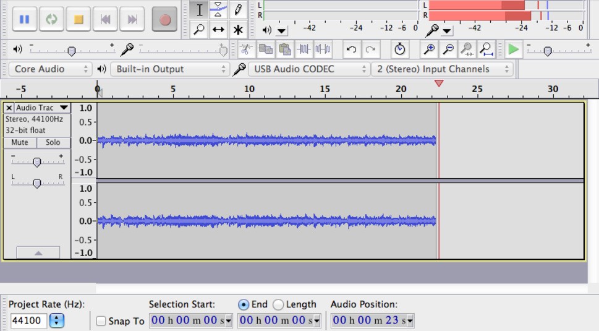Screen dimensions: 599x331
Task: Adjust the track pan L/R slider
Action: pyautogui.click(x=37, y=184)
